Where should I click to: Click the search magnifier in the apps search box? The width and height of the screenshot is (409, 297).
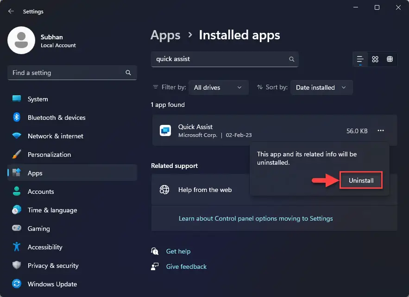(291, 59)
